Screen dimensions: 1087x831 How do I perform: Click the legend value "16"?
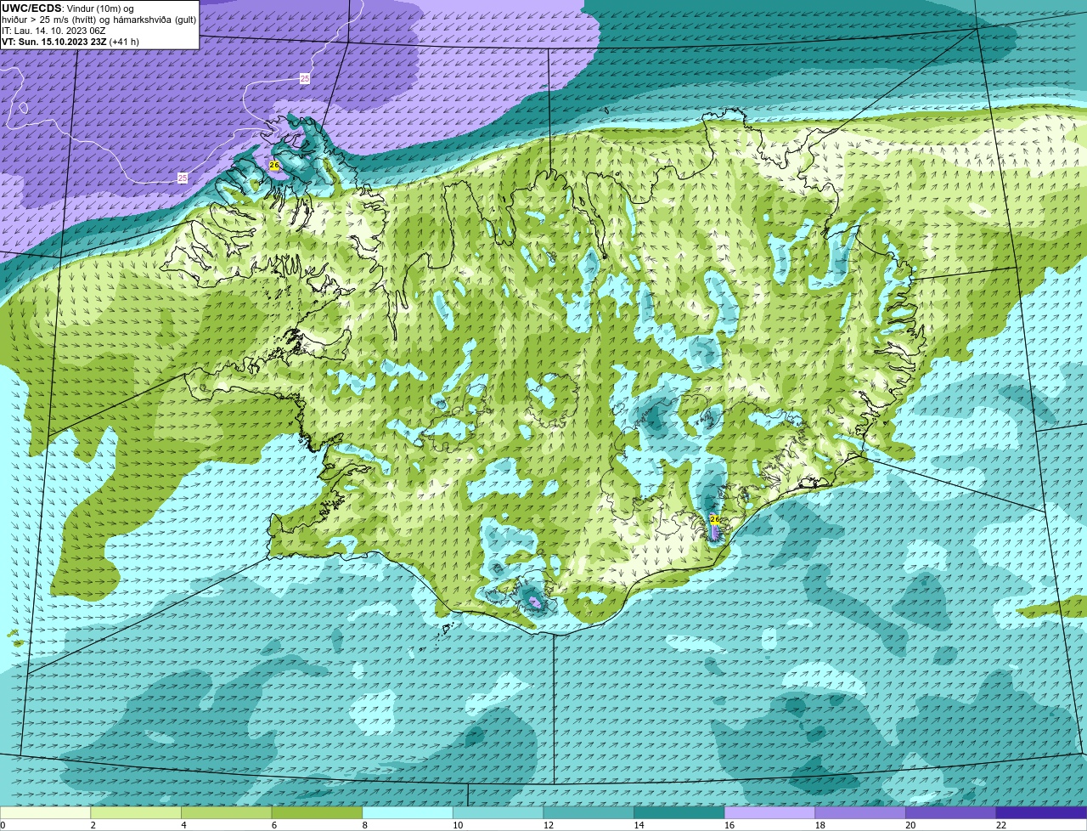(729, 825)
